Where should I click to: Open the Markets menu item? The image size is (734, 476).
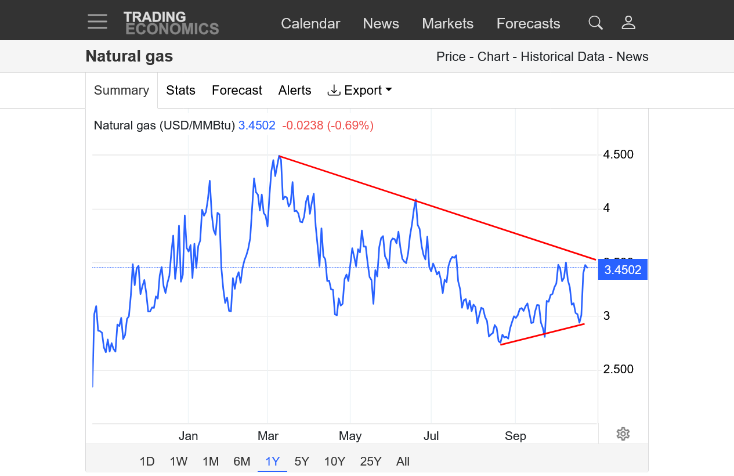(447, 23)
